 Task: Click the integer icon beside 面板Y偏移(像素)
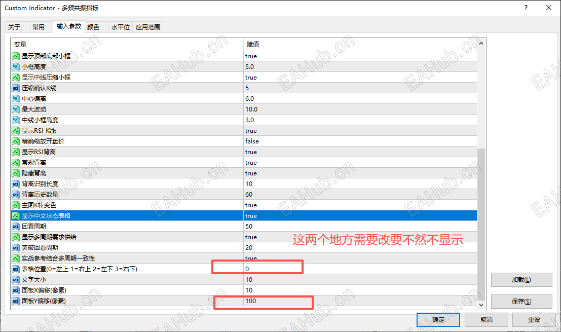tap(15, 301)
